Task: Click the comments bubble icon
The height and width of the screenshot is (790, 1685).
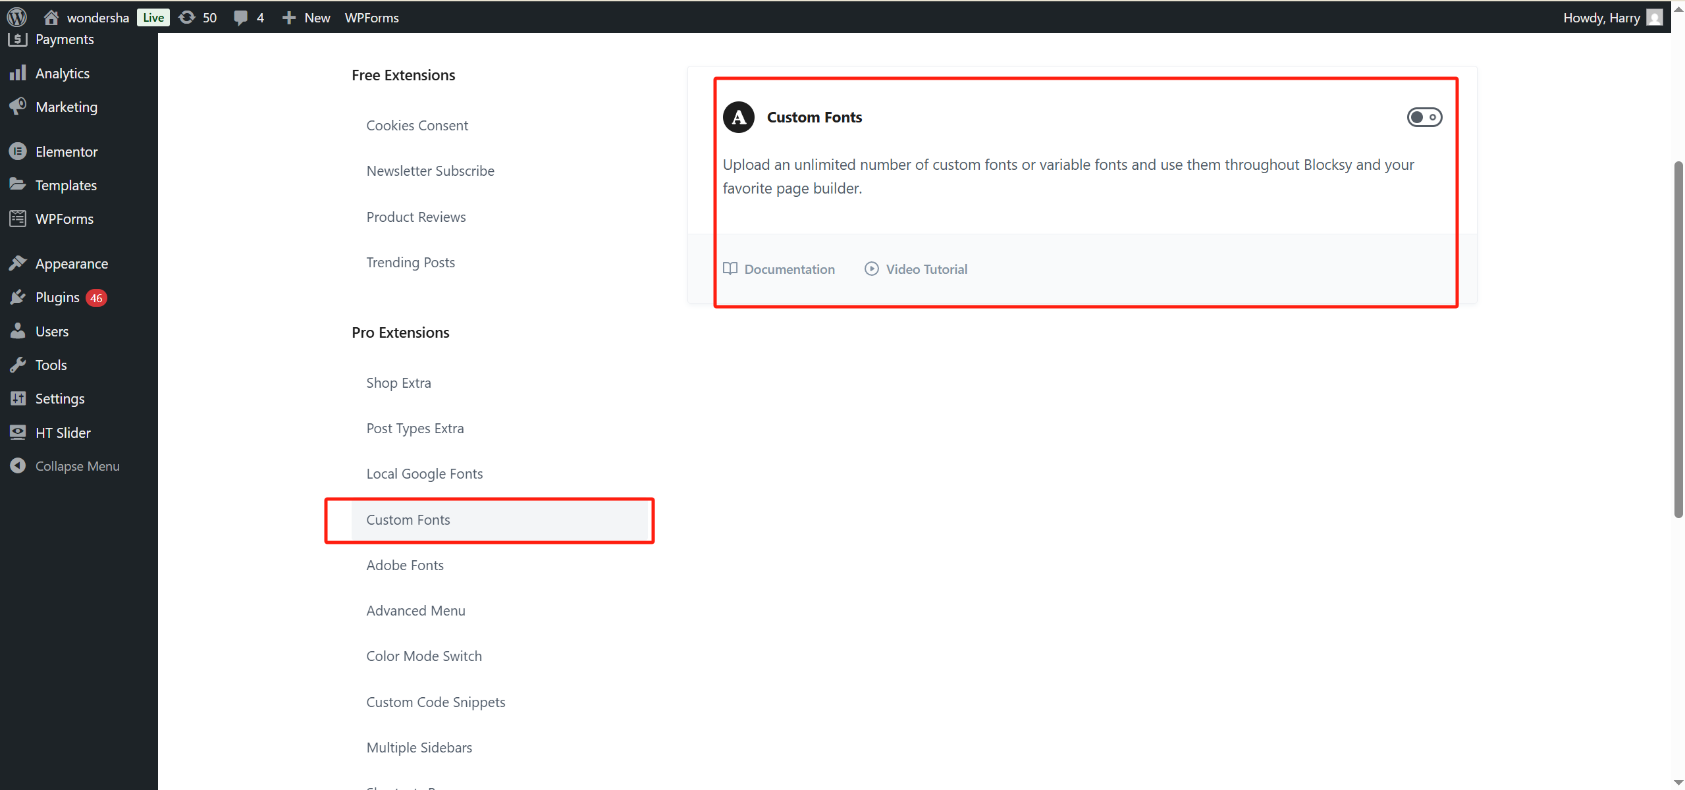Action: click(x=241, y=18)
